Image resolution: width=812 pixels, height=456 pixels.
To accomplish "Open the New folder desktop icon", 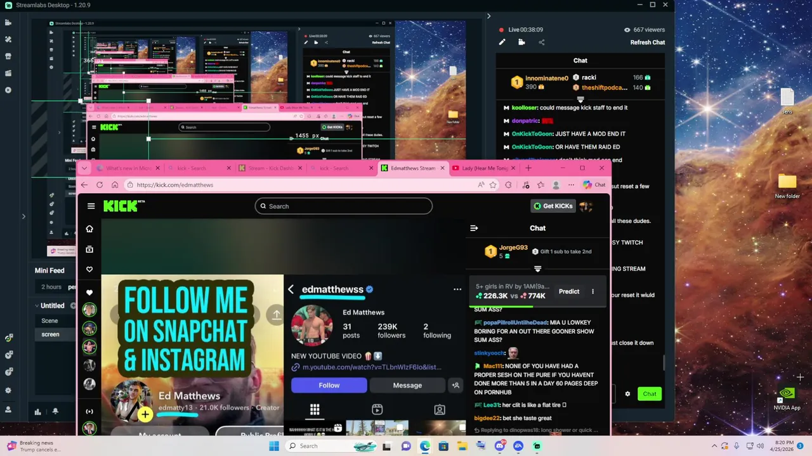I will (787, 187).
